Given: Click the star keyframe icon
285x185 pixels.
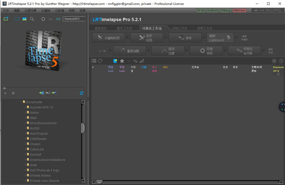Looking at the screenshot, I should point(122,61).
